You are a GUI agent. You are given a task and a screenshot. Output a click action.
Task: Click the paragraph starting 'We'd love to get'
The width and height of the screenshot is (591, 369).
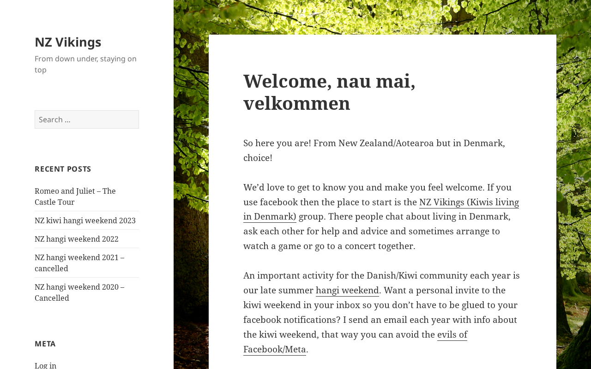369,232
